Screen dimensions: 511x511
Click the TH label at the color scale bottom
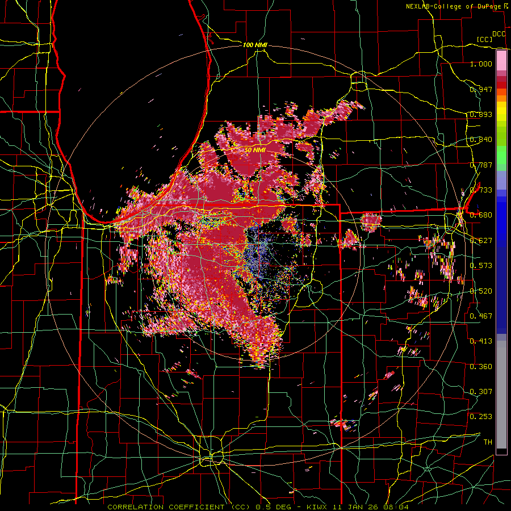488,442
